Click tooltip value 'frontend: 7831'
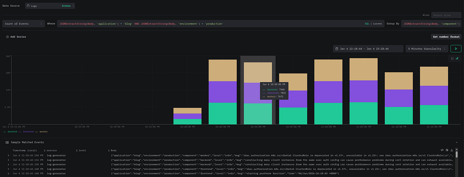Viewport: 464px width, 177px height. point(276,93)
